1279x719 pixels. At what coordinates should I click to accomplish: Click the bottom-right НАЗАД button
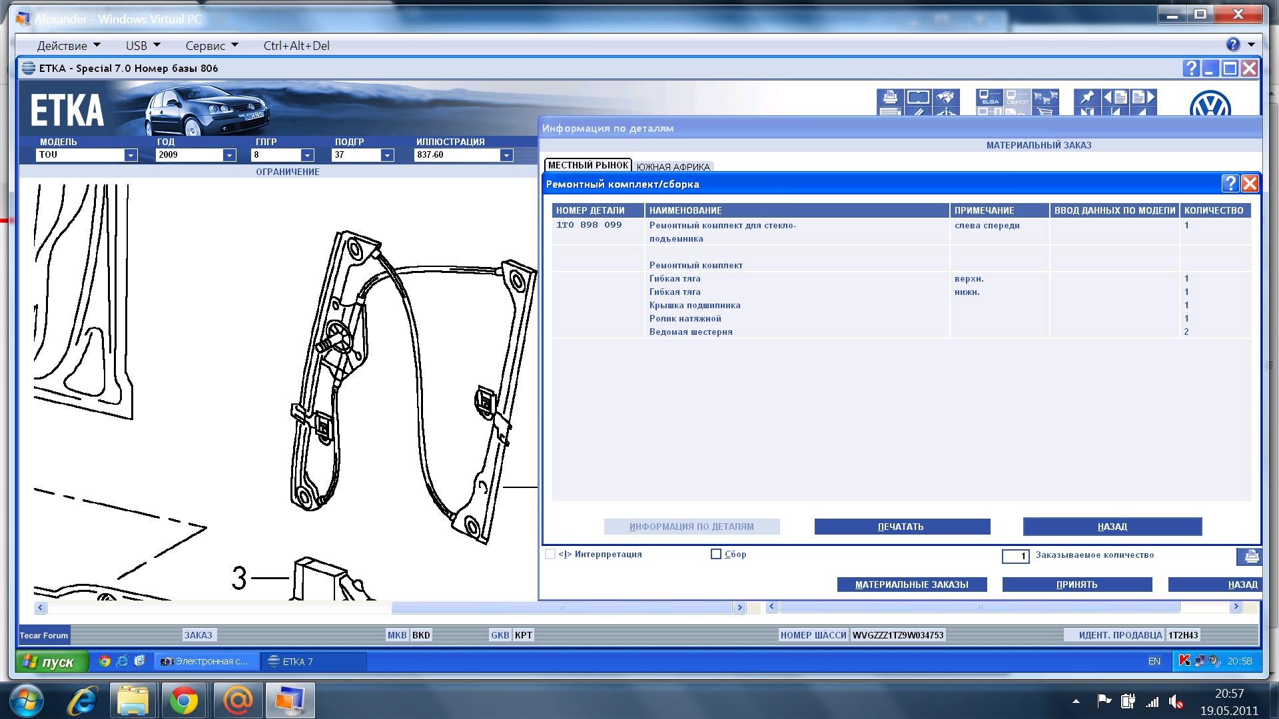(x=1215, y=585)
